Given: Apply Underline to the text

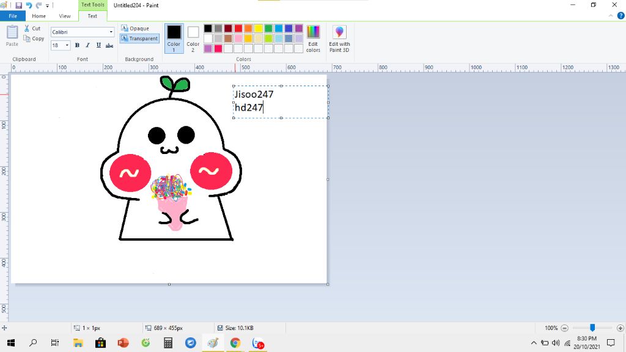Looking at the screenshot, I should click(98, 45).
